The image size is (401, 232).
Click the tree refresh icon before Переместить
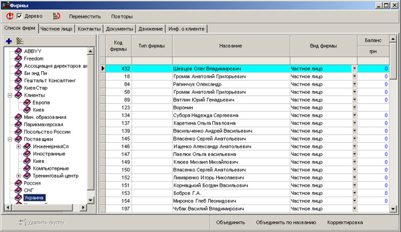click(56, 17)
